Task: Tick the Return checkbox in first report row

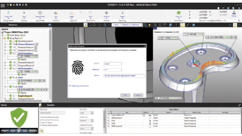Action: coord(144,116)
